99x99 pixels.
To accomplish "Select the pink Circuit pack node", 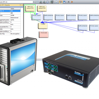I will pos(44,35).
